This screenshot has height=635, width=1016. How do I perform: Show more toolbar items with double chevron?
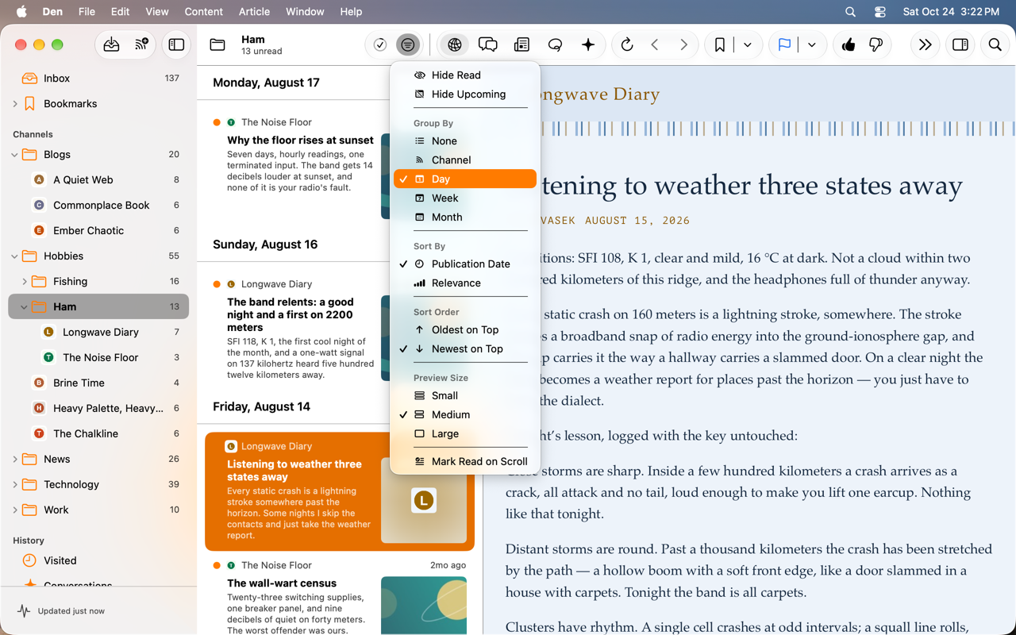[x=925, y=45]
